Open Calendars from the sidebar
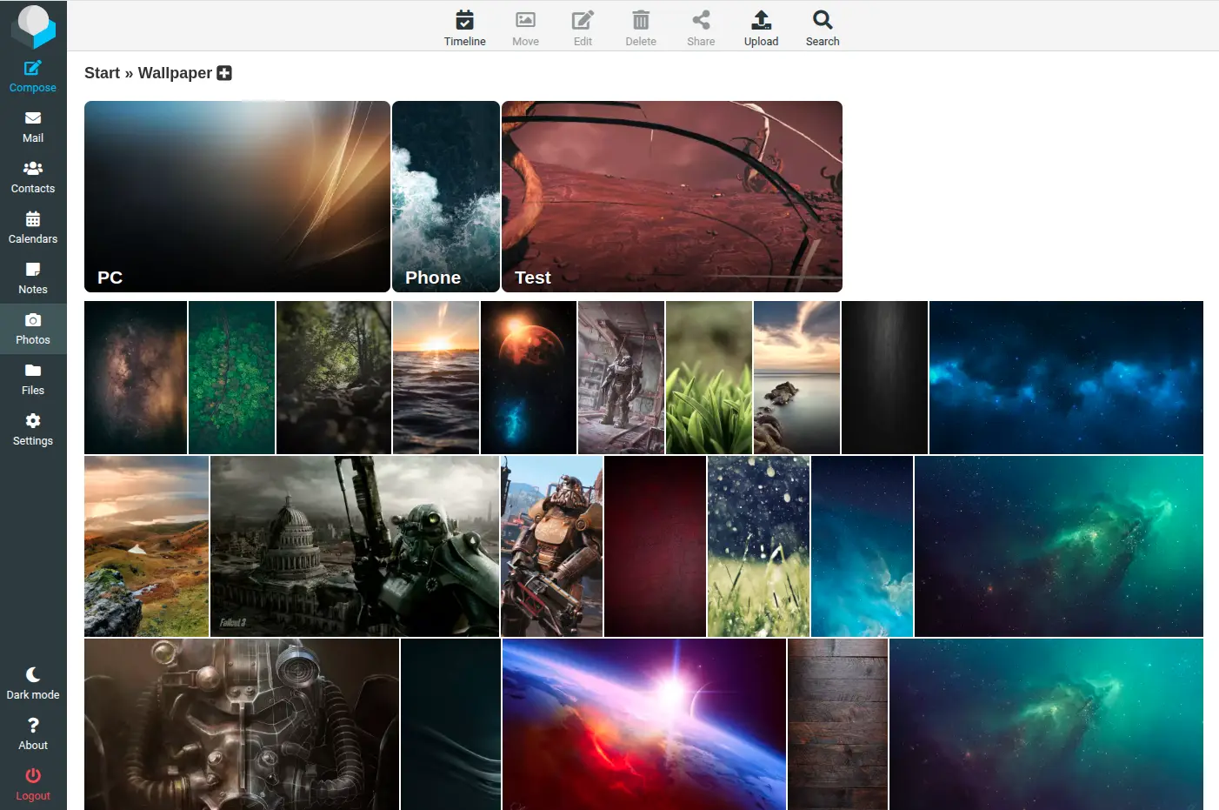The width and height of the screenshot is (1219, 810). (x=33, y=228)
